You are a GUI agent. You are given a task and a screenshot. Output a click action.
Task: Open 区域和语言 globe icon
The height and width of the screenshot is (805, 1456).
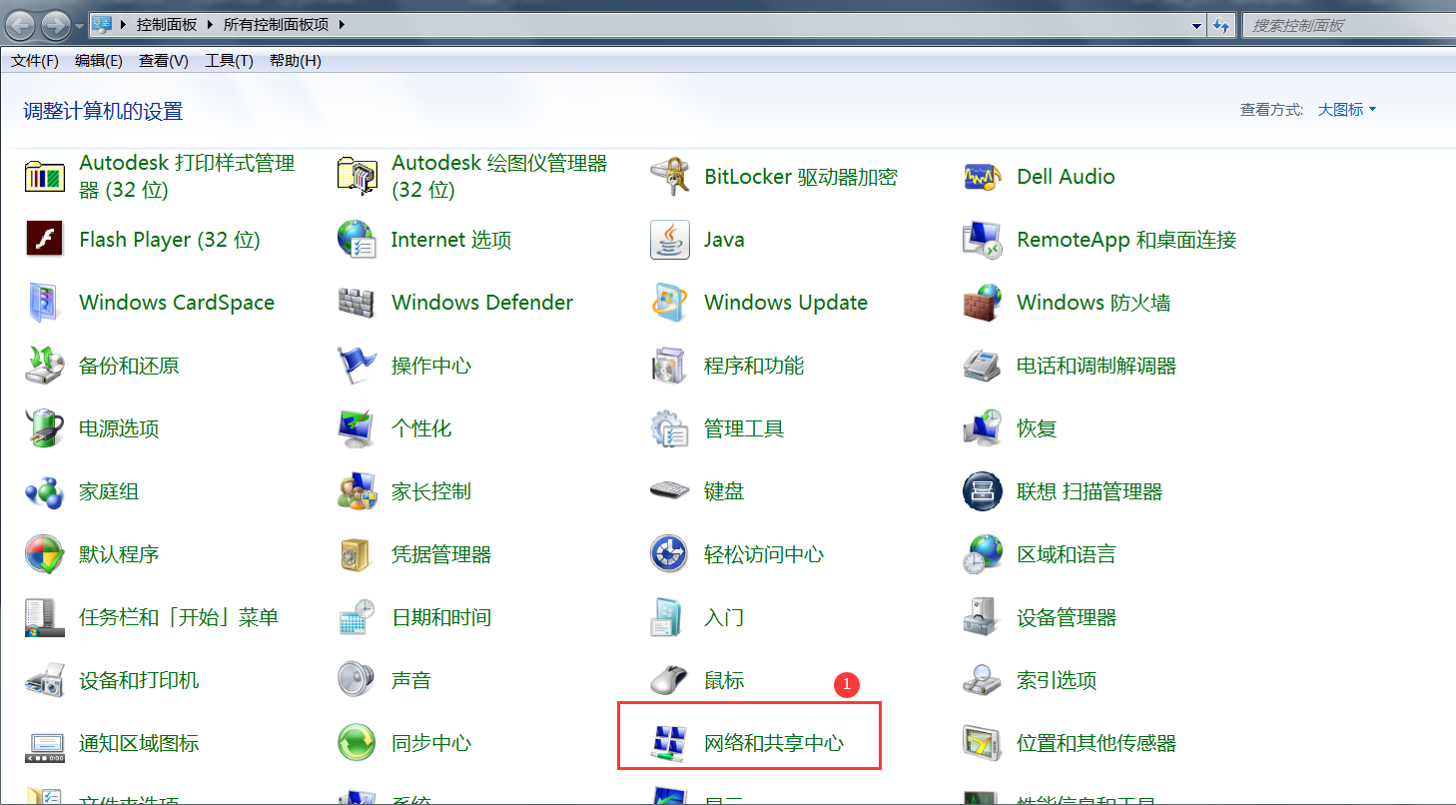pyautogui.click(x=982, y=554)
